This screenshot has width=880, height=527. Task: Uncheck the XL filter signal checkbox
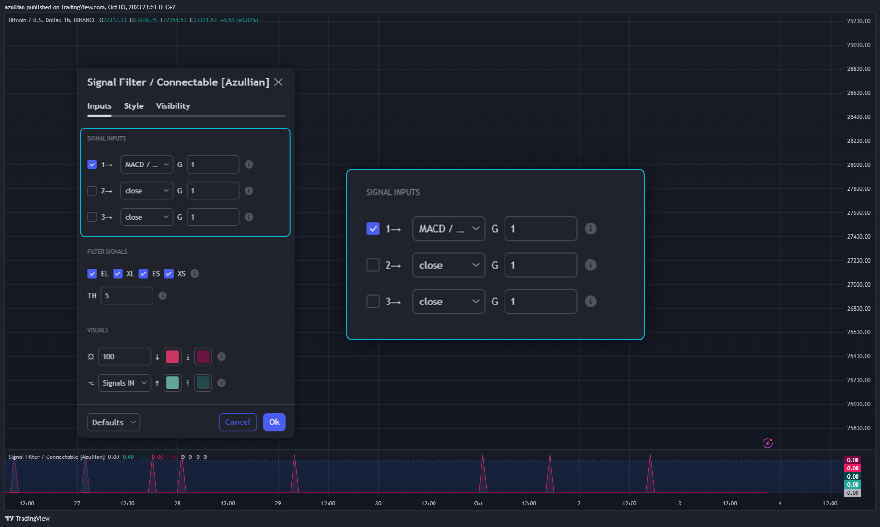[118, 274]
